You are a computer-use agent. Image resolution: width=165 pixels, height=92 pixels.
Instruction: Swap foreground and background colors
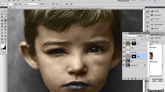(x=5, y=45)
